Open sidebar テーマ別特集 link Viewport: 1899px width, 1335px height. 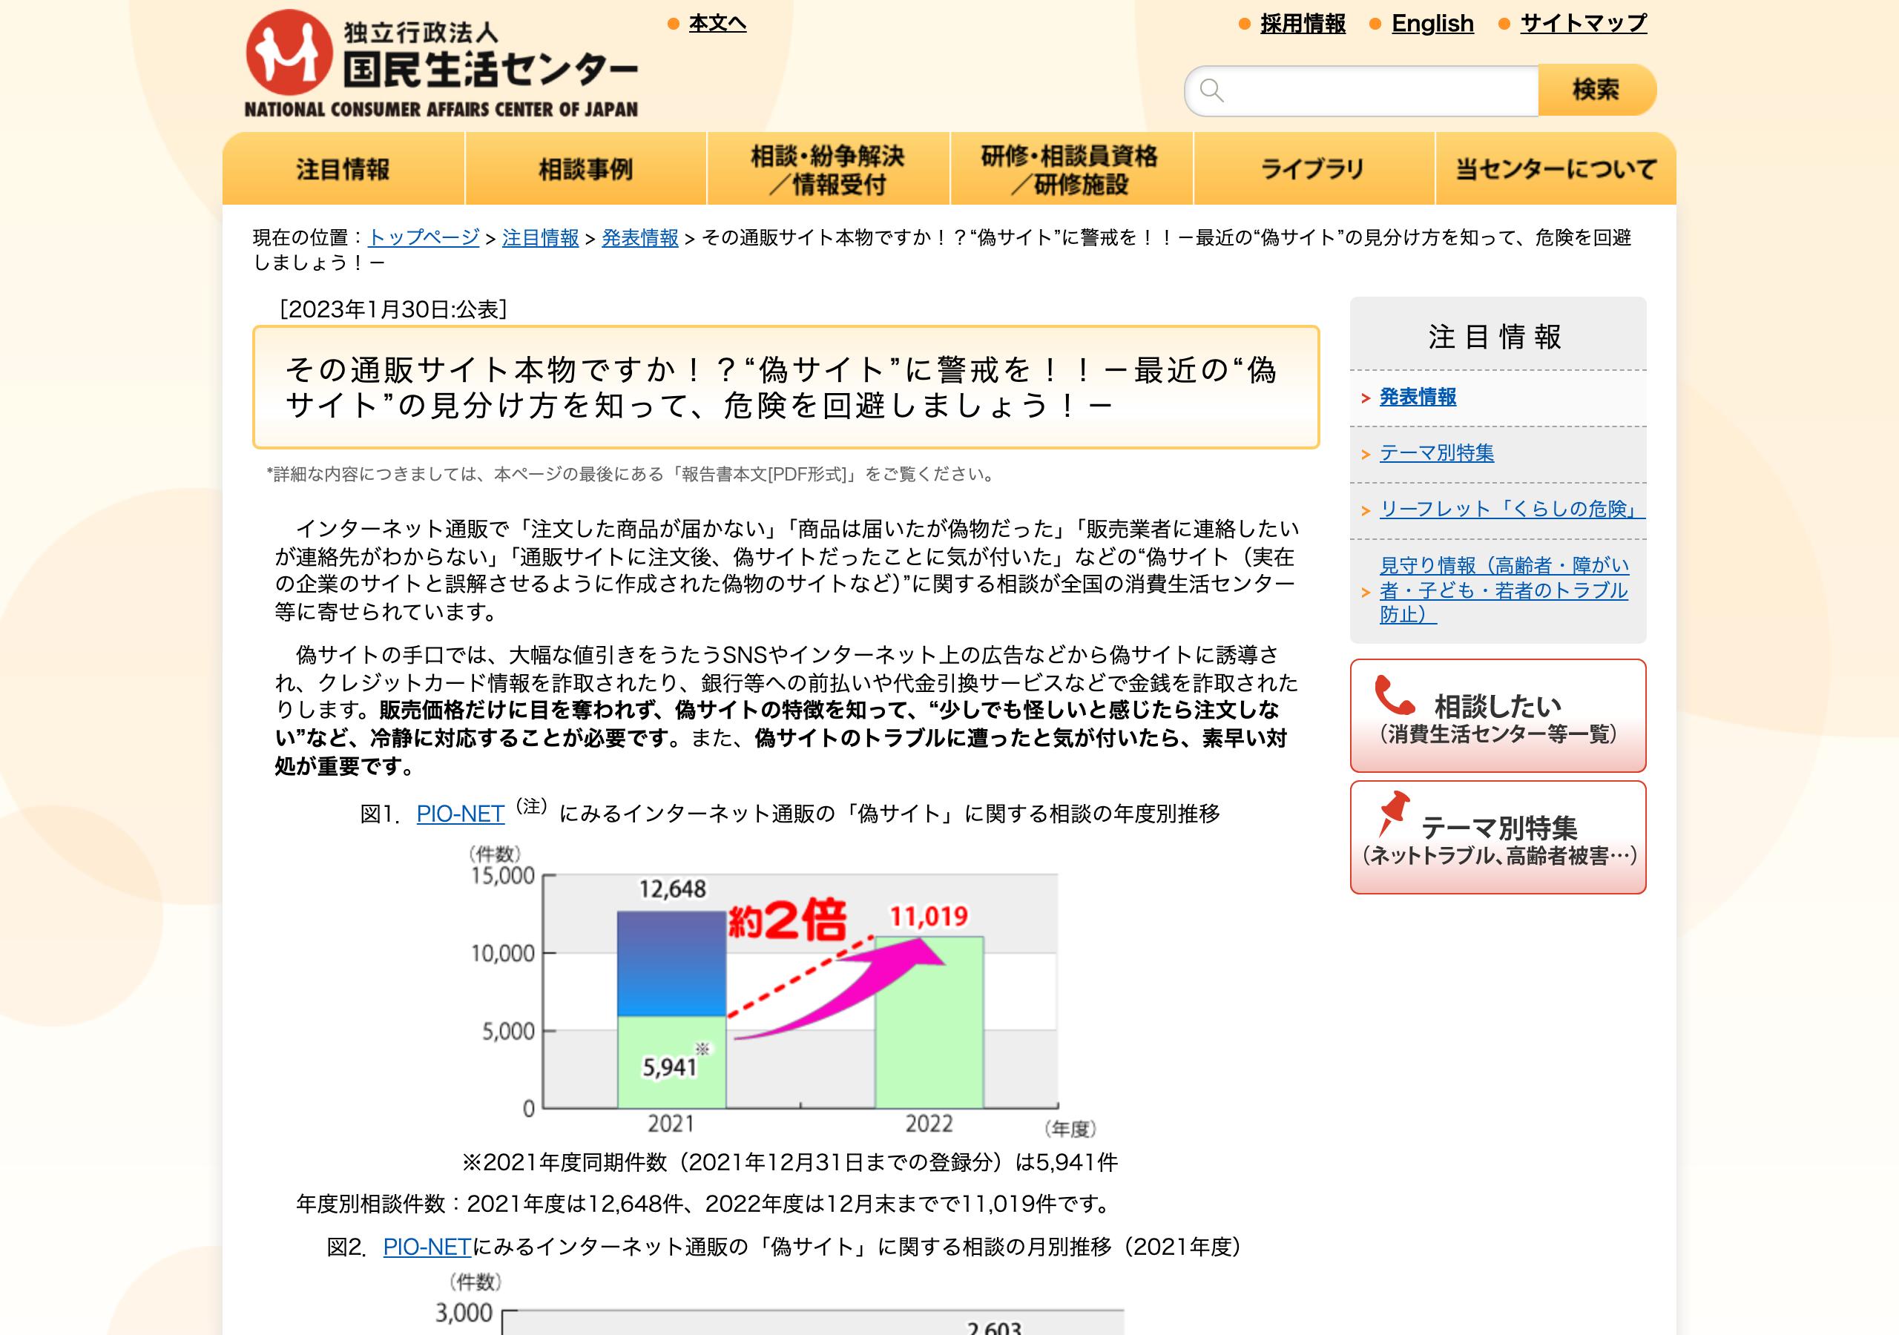click(x=1437, y=453)
